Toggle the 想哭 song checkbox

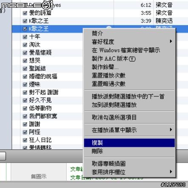pyautogui.click(x=25, y=61)
